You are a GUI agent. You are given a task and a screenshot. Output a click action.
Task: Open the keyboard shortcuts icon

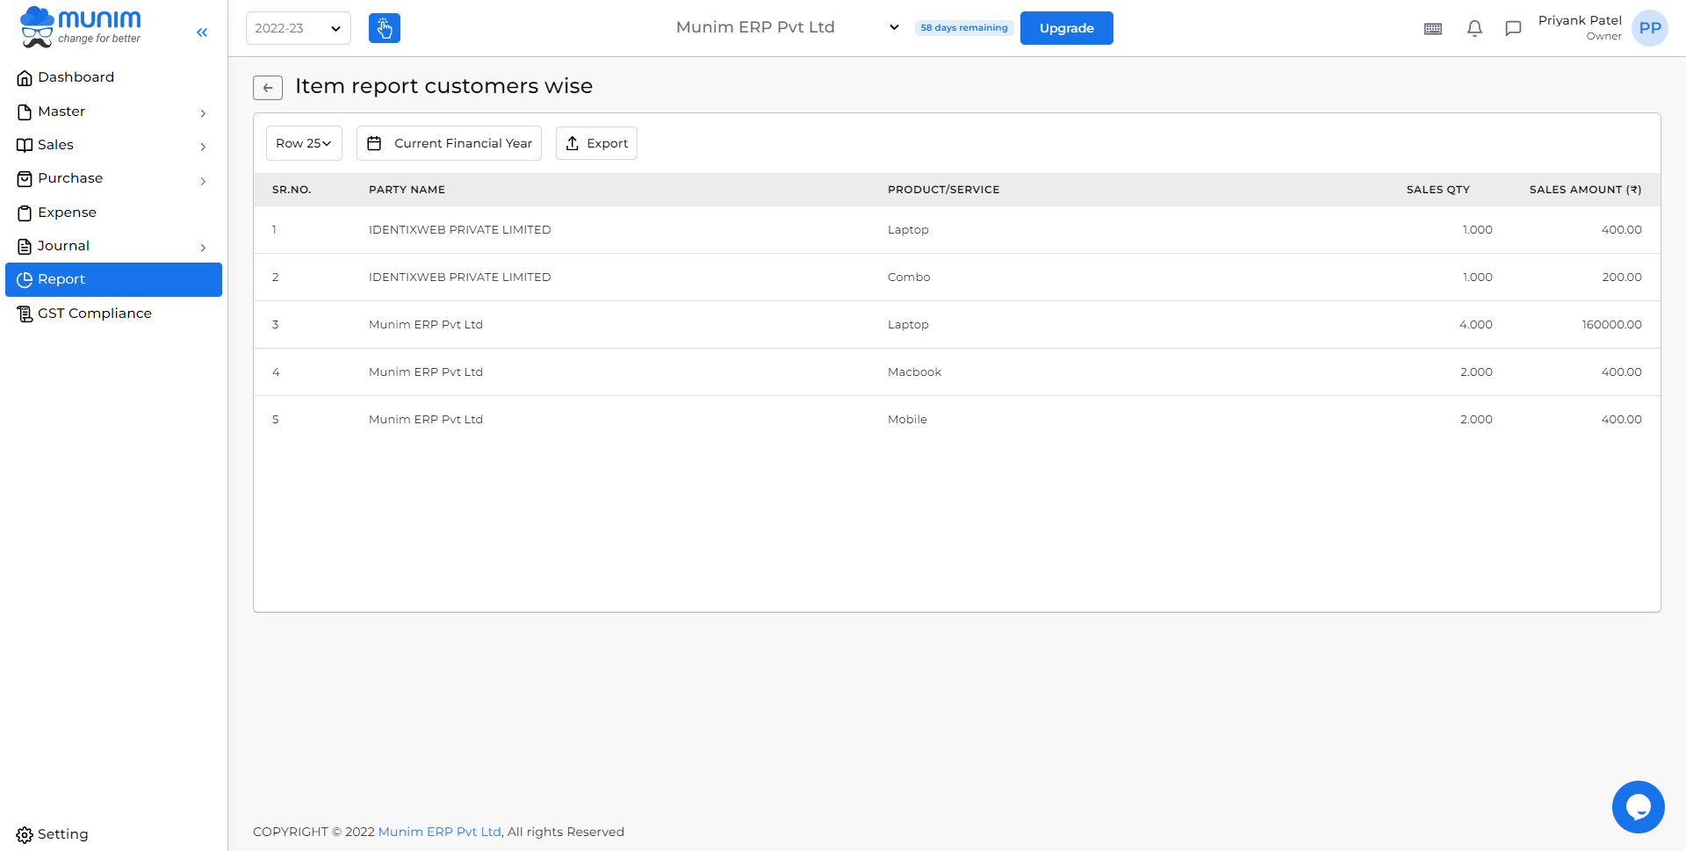point(1433,29)
